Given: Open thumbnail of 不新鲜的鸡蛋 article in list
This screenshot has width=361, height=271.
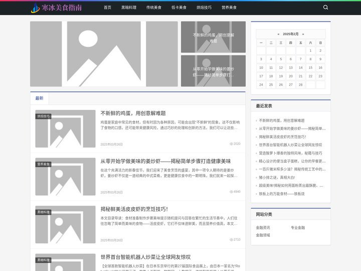Looking at the screenshot, I should 65,128.
